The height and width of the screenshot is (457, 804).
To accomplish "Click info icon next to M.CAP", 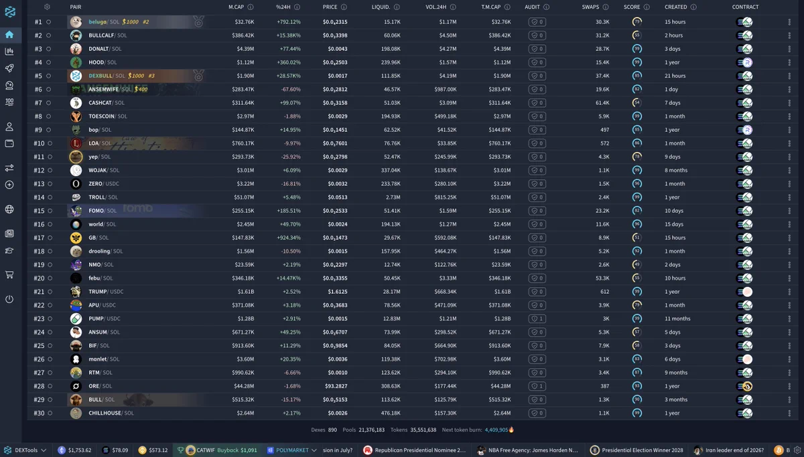I will (x=251, y=7).
